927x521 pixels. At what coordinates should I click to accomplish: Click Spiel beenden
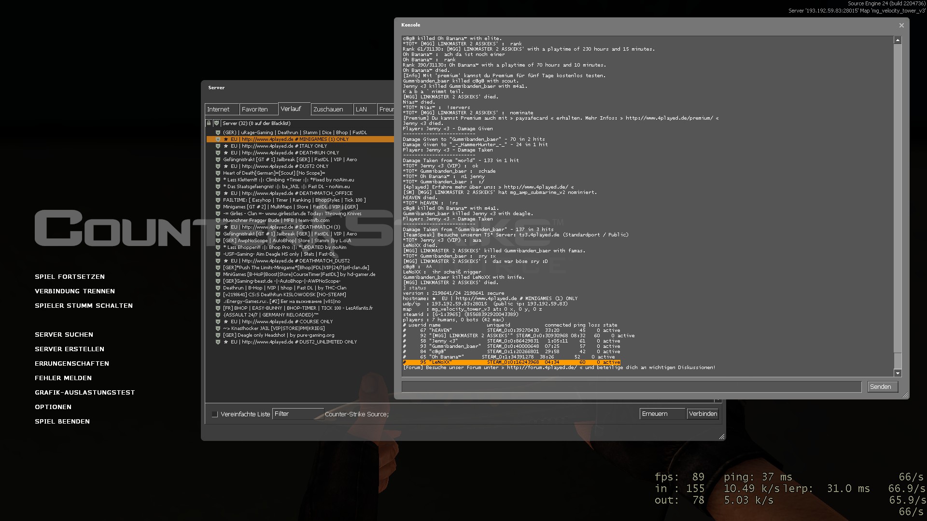coord(62,422)
